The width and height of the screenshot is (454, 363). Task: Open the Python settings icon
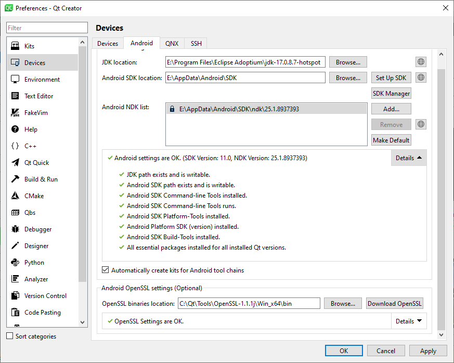[x=15, y=263]
